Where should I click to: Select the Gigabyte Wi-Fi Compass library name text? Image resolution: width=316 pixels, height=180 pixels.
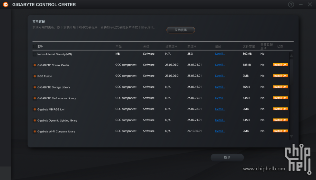coord(56,131)
